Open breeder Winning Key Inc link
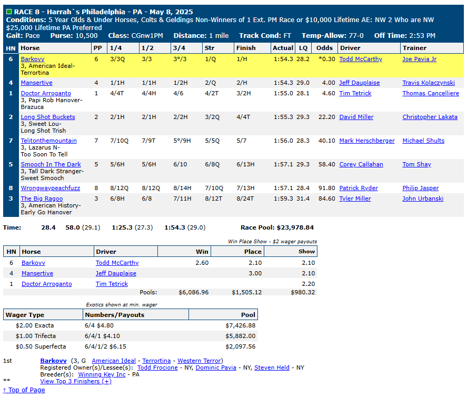The height and width of the screenshot is (397, 467). click(102, 374)
